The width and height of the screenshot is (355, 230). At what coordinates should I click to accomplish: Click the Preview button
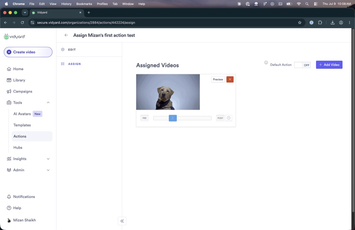coord(218,79)
